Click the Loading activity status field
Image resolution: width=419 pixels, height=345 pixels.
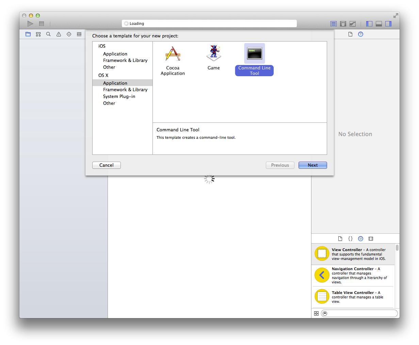[x=209, y=23]
